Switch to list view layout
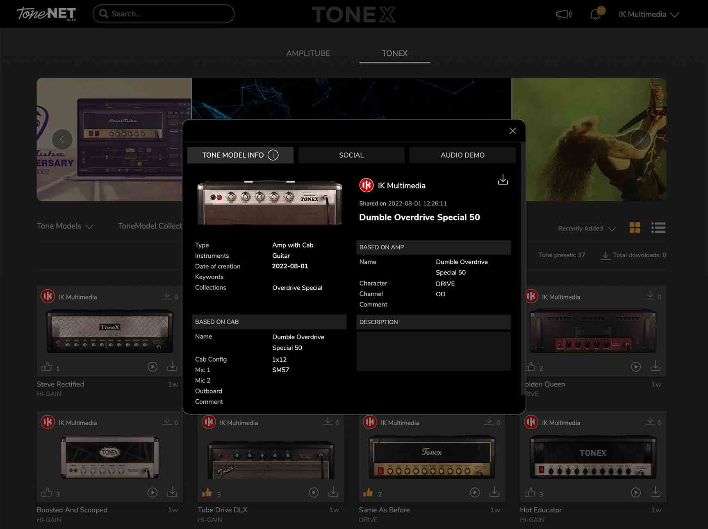 point(658,227)
